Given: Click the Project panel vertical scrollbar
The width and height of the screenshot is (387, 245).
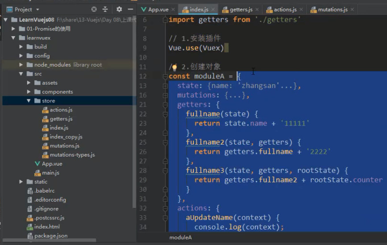Looking at the screenshot, I should pos(134,111).
